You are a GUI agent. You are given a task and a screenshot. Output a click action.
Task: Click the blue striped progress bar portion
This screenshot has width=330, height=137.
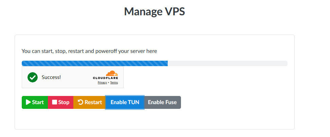pyautogui.click(x=95, y=63)
